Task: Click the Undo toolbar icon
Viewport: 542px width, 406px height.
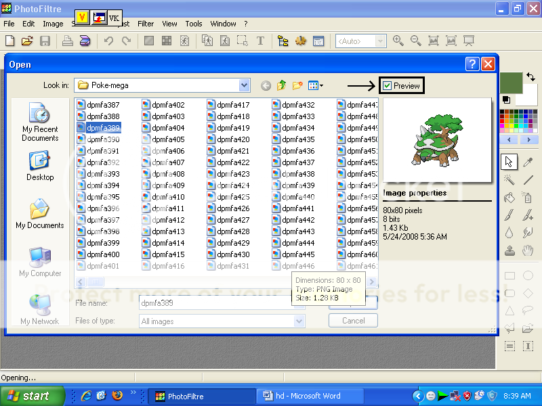Action: click(108, 41)
